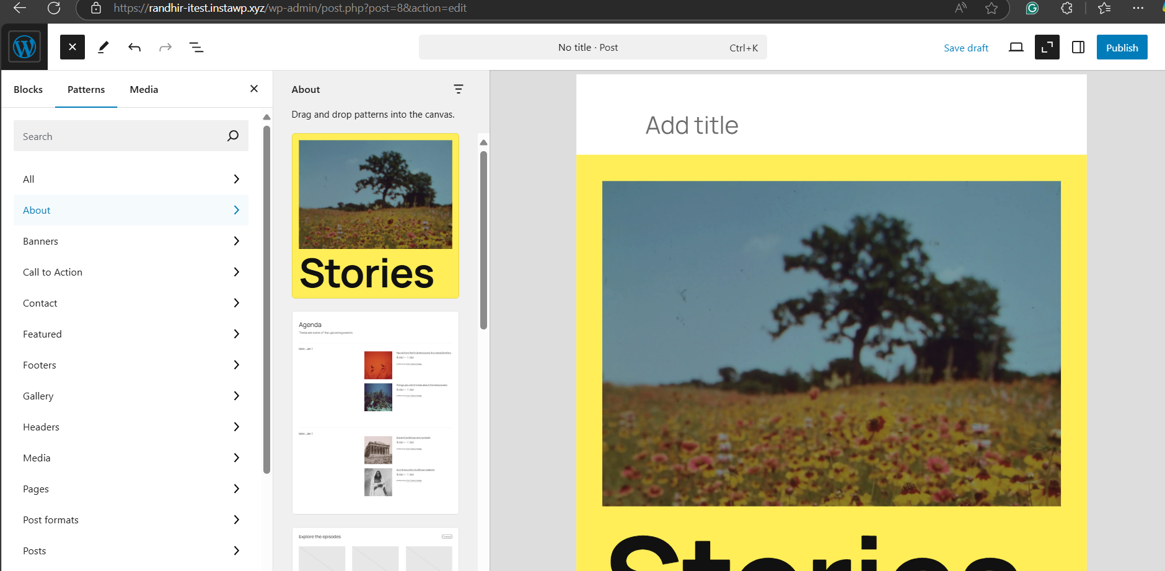Click the pattern Search field
The height and width of the screenshot is (571, 1165).
coord(131,136)
